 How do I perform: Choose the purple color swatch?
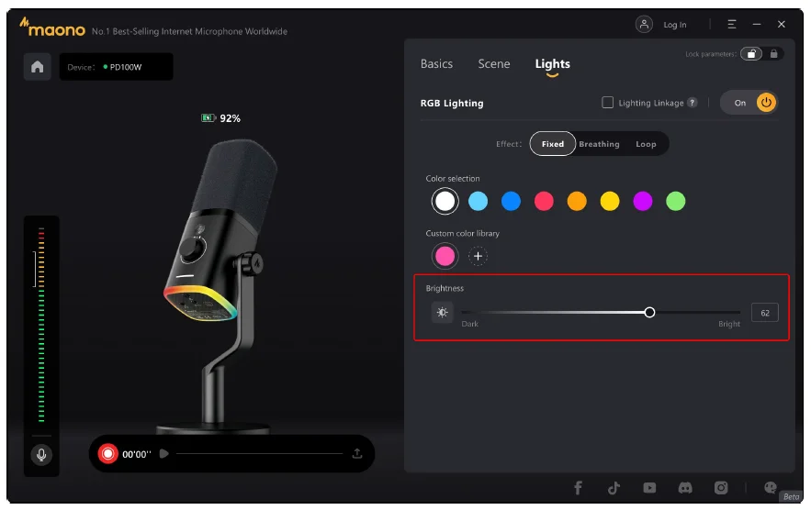643,201
